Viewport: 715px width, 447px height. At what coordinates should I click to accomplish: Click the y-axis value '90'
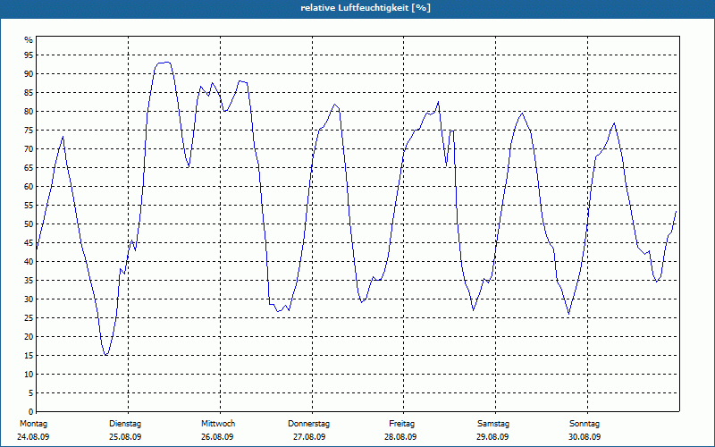click(x=29, y=74)
